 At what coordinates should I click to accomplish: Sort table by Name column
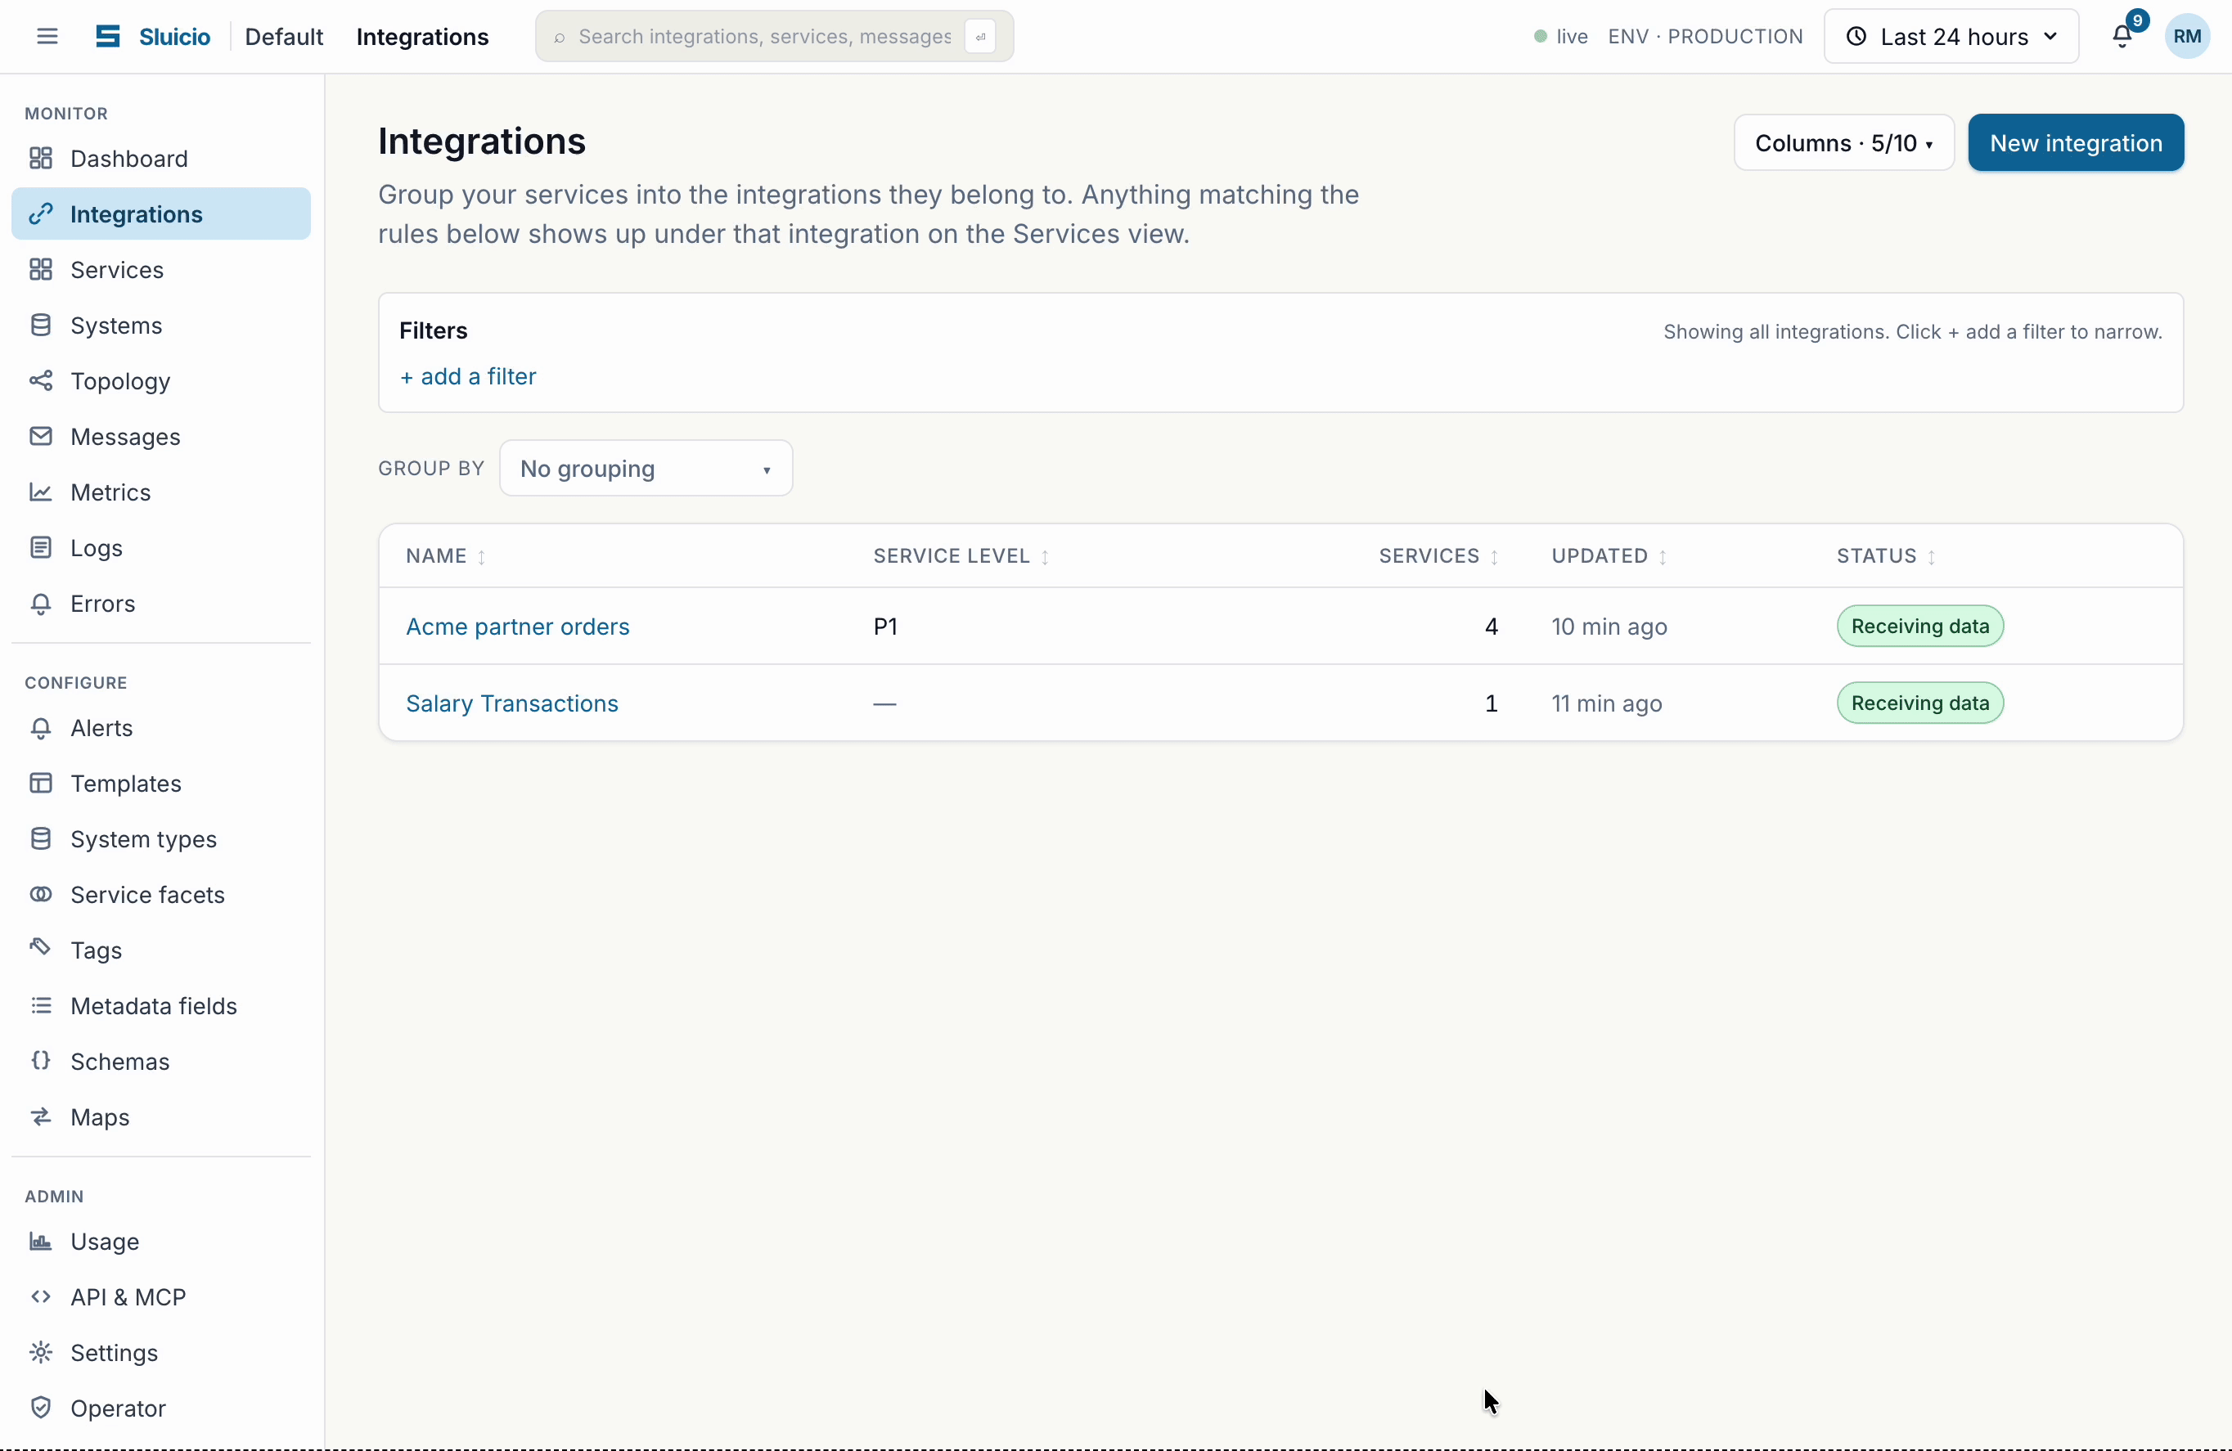[445, 556]
